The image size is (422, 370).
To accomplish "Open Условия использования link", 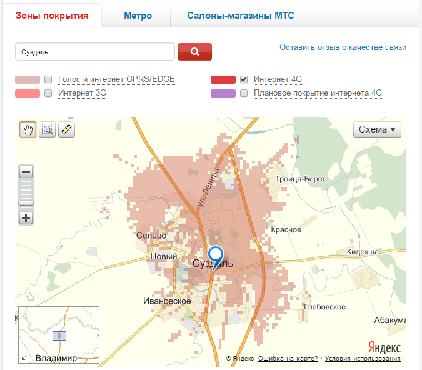I will point(363,358).
